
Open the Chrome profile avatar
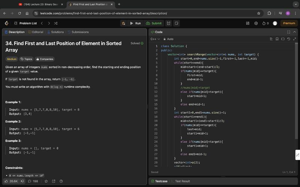tap(288, 13)
